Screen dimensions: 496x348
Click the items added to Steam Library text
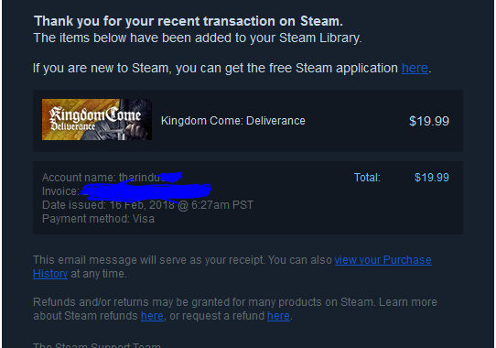click(198, 38)
